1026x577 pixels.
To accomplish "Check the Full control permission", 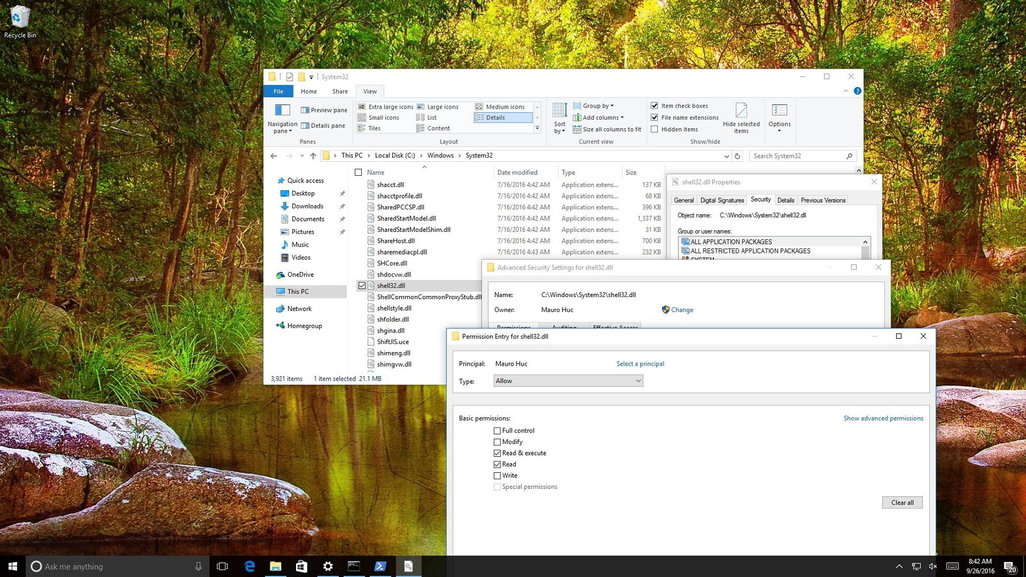I will click(x=497, y=430).
